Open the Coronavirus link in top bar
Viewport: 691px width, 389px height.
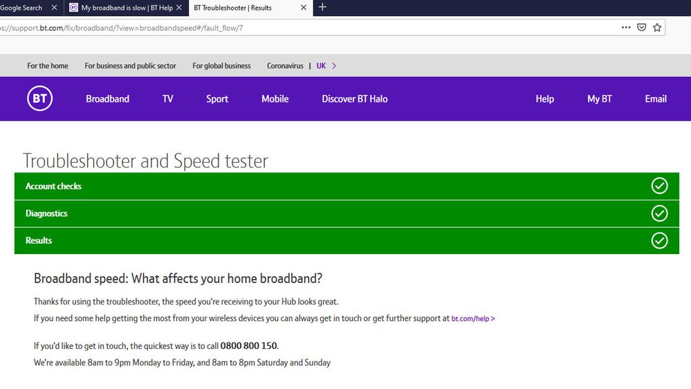pos(285,66)
